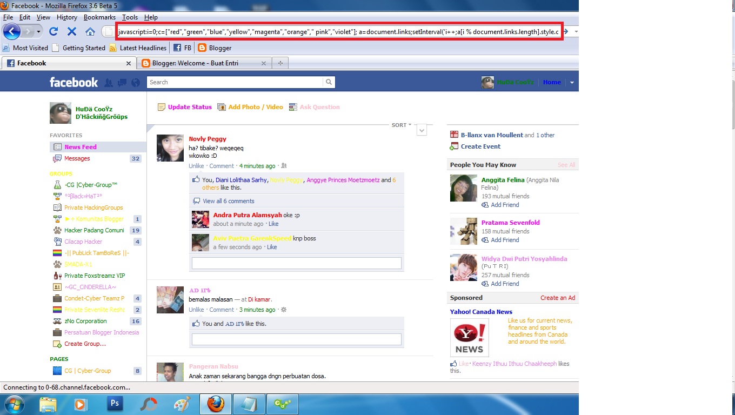Open the Tools menu
This screenshot has height=415, width=735.
[130, 17]
